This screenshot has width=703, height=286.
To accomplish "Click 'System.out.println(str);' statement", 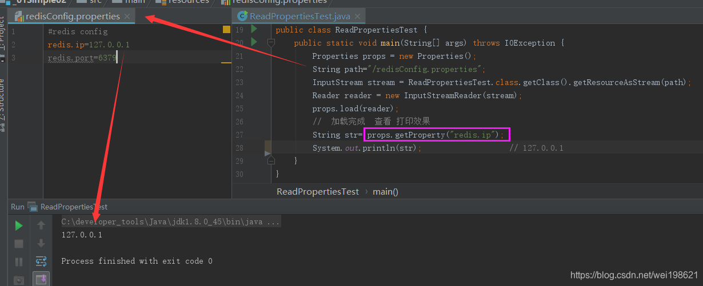I will [x=367, y=148].
